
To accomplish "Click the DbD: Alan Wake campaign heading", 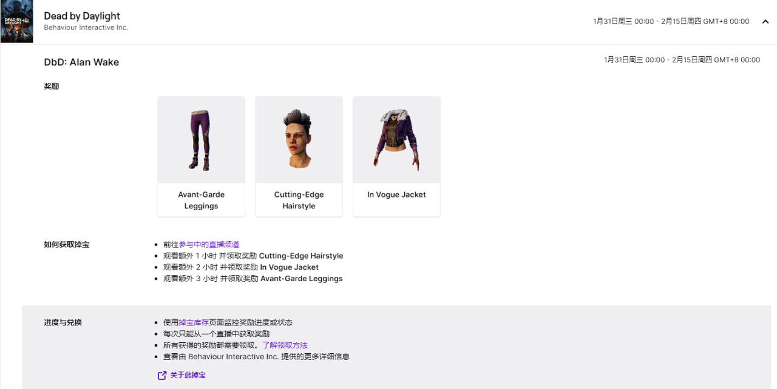I will tap(81, 62).
